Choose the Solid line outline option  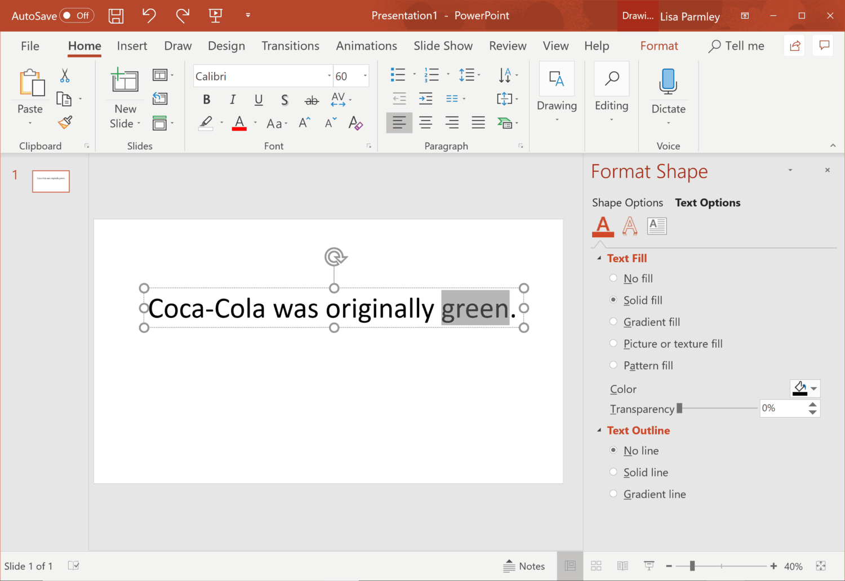pos(613,472)
